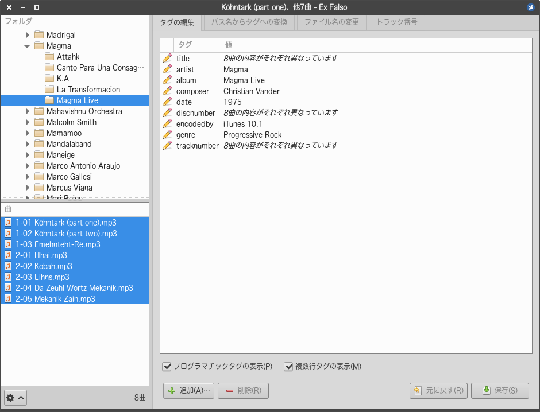
Task: Click music file icon of 2-01 Hhai.mp3
Action: (x=8, y=255)
